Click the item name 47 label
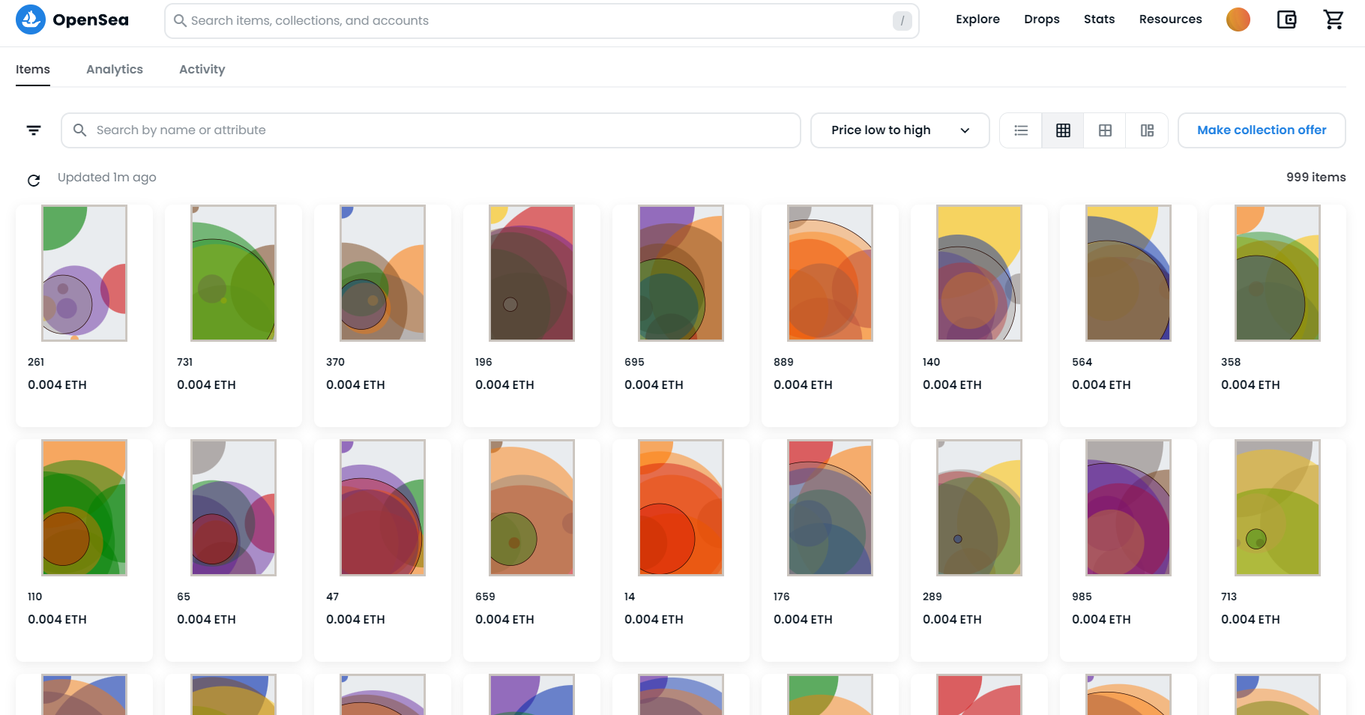 [x=333, y=597]
